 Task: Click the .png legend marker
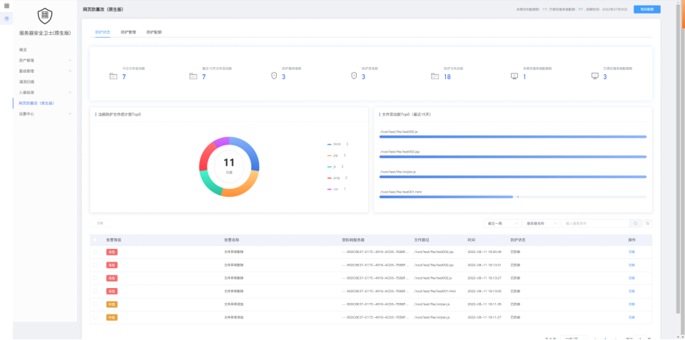(330, 178)
